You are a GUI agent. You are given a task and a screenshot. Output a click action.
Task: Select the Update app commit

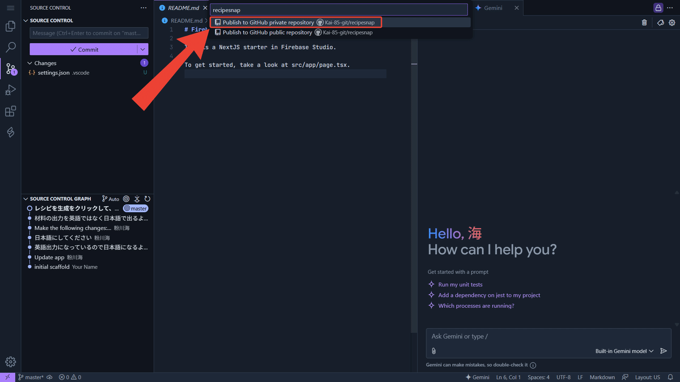coord(87,257)
